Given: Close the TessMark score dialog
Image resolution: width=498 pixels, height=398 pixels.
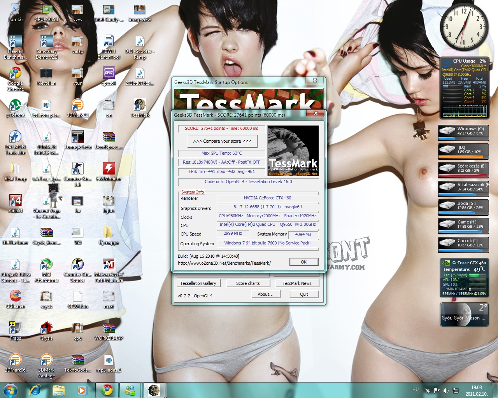Looking at the screenshot, I should pos(316,113).
